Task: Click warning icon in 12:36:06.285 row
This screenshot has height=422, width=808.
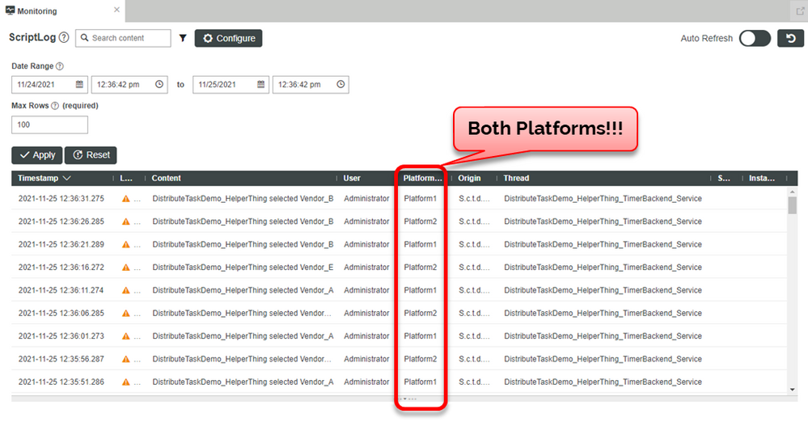Action: [x=125, y=314]
